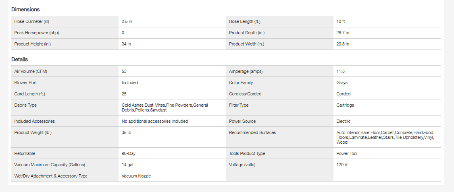Click the Product Depth value 26.7 in
454x192 pixels.
point(343,33)
